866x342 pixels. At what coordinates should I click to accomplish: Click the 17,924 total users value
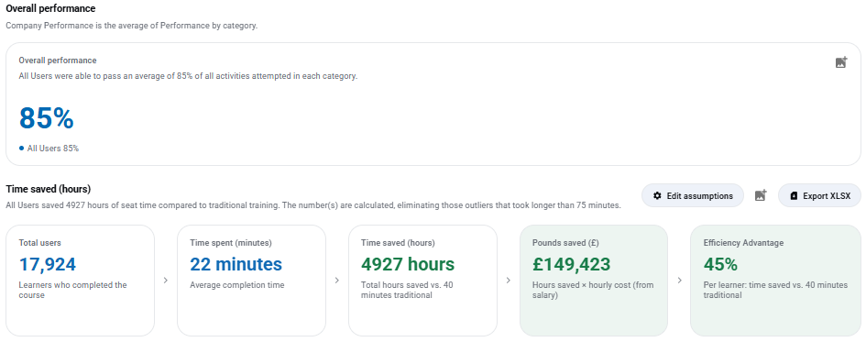(48, 265)
